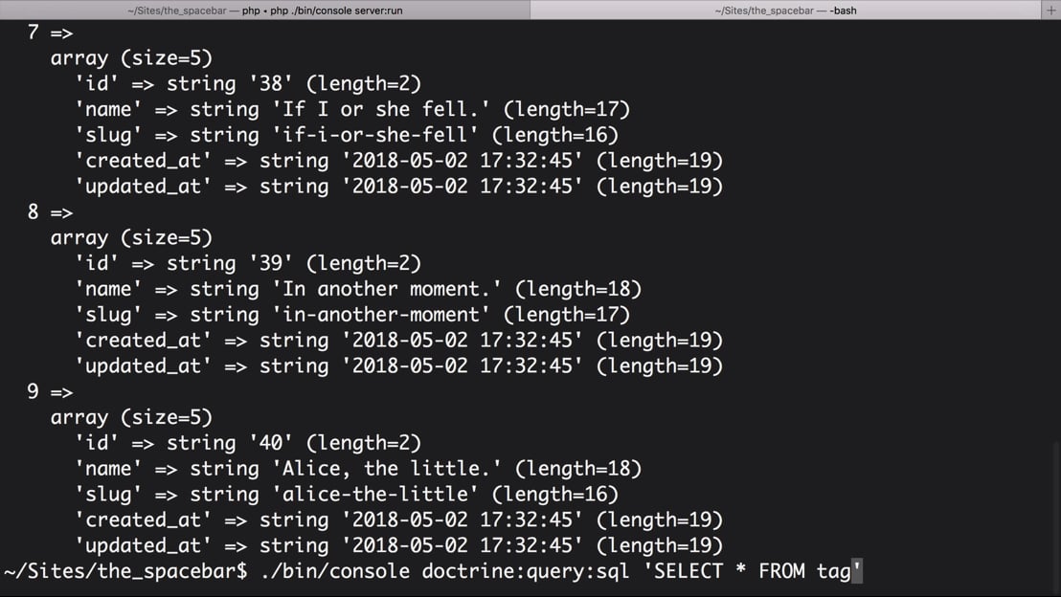Click the cursor at command line end

point(857,570)
